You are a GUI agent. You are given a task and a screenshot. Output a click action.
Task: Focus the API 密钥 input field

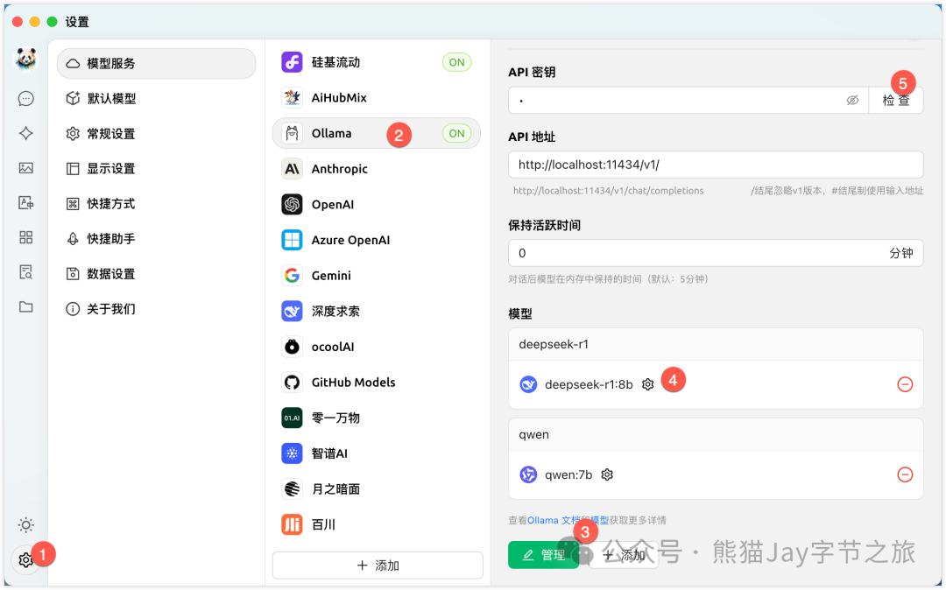tap(688, 100)
